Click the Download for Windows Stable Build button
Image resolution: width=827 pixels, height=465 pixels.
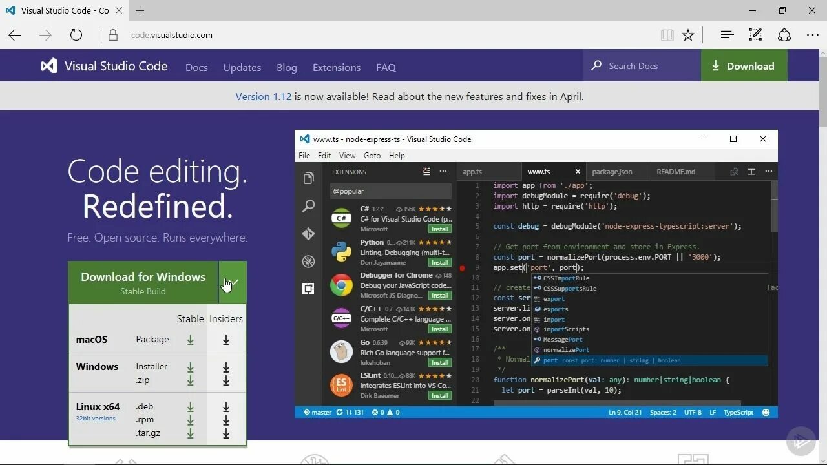[143, 283]
